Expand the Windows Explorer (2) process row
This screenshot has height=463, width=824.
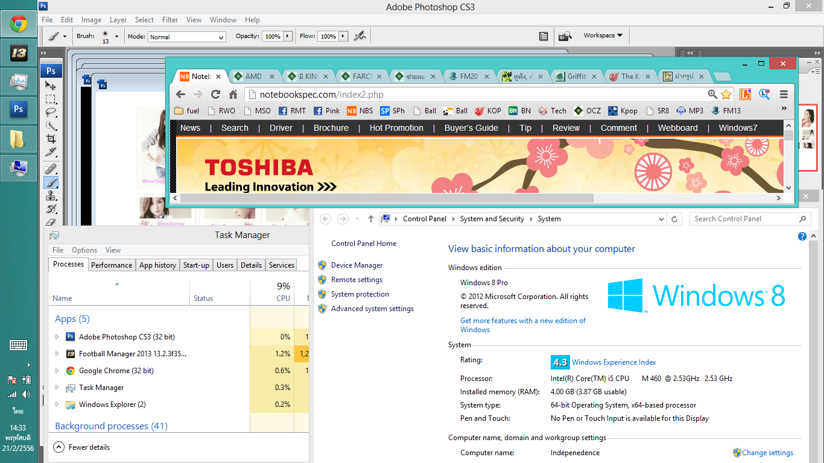pyautogui.click(x=57, y=405)
